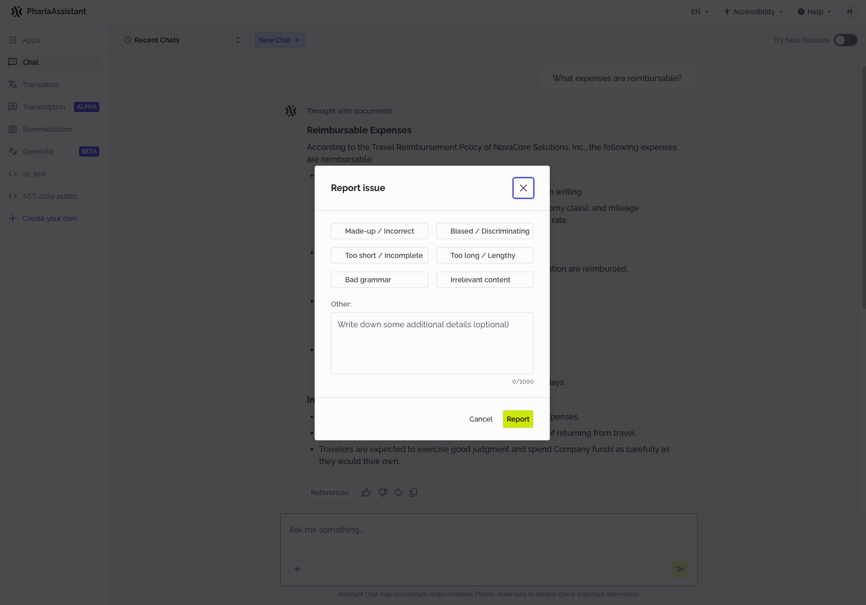Give the response a thumbs up
The height and width of the screenshot is (605, 866).
coord(366,492)
